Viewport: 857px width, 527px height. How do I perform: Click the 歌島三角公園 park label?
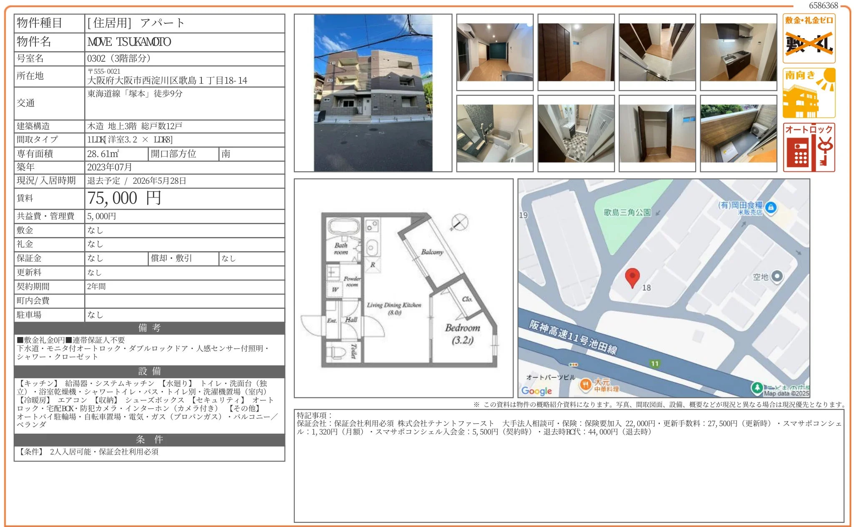(627, 212)
